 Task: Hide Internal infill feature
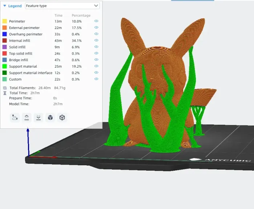click(x=96, y=40)
